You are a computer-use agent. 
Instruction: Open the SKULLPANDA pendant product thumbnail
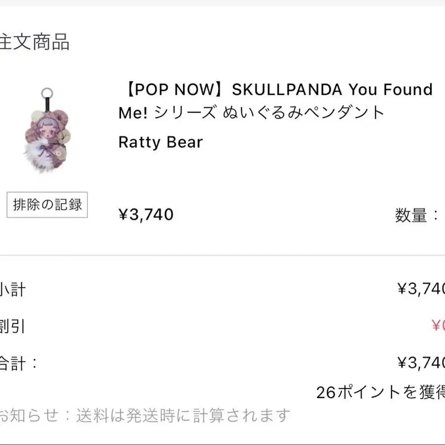(x=48, y=132)
